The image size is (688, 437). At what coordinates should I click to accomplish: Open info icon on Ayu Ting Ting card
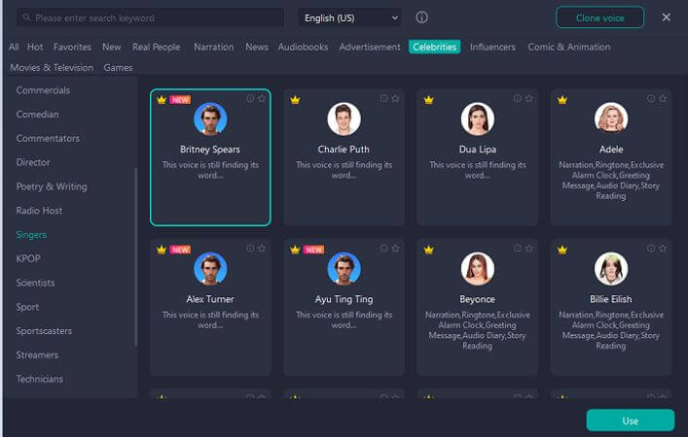point(384,249)
